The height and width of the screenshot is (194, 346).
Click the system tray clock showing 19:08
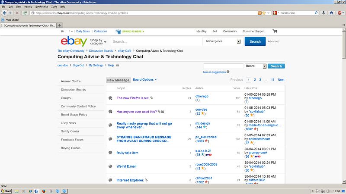pos(336,191)
